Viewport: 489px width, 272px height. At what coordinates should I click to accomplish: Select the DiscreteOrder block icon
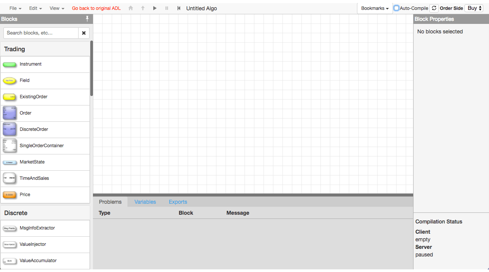pos(9,129)
